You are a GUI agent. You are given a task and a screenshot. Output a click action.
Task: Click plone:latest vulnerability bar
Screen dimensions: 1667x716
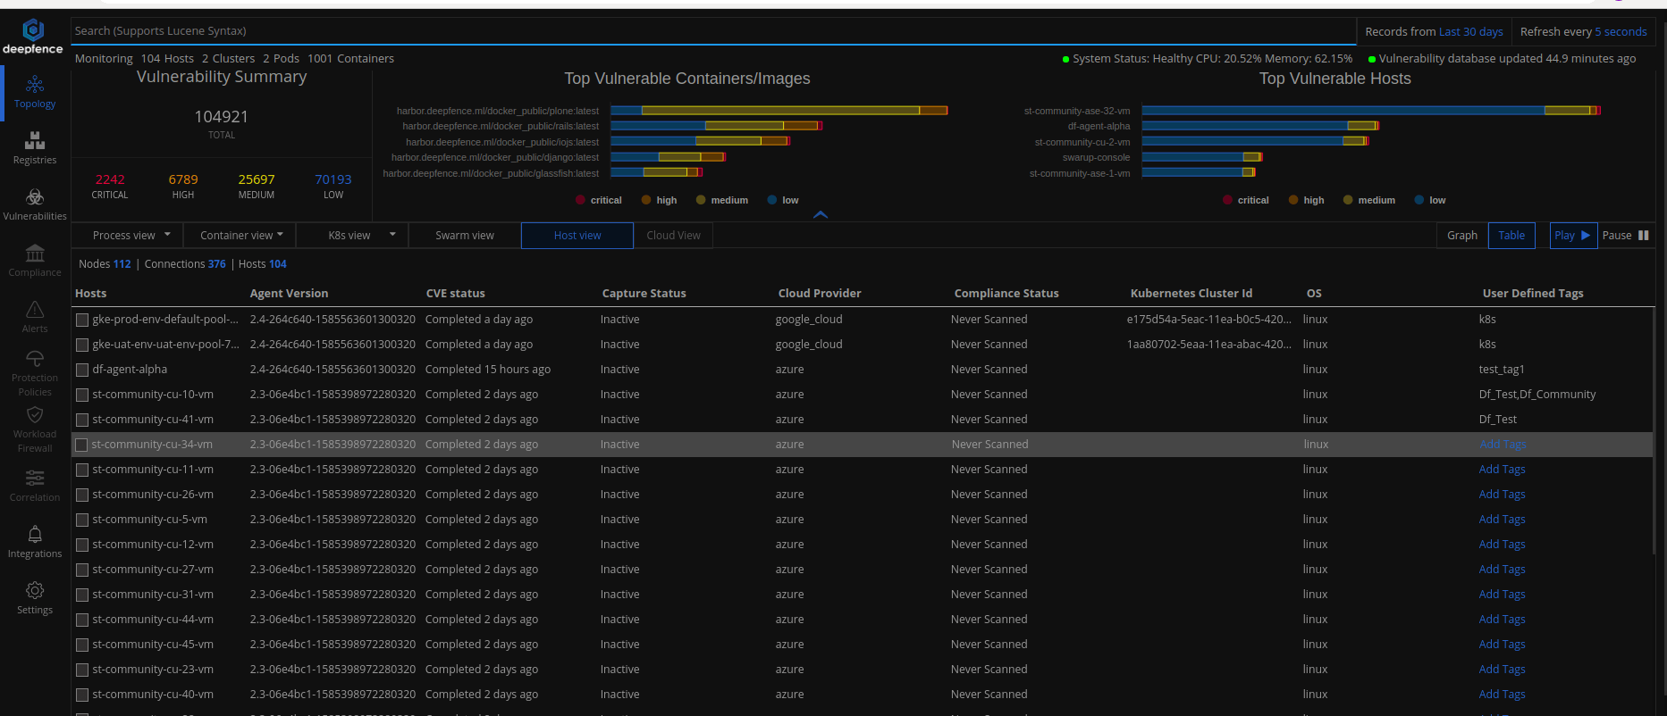(x=779, y=111)
